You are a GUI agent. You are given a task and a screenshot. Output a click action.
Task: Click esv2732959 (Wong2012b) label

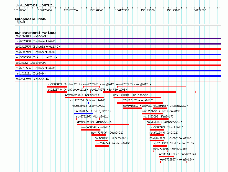(32, 79)
